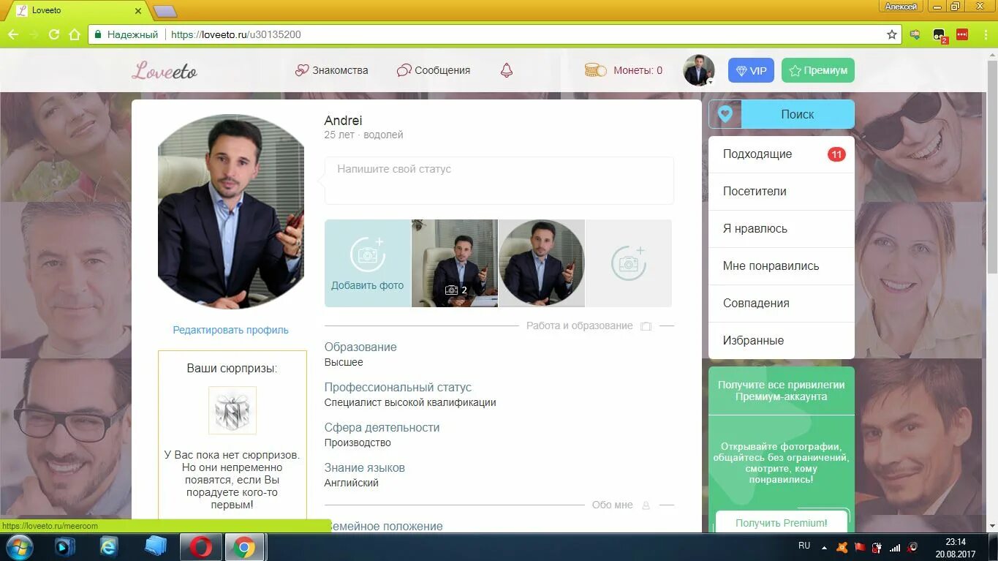Click the green Премиум button
The width and height of the screenshot is (998, 561).
coord(817,70)
